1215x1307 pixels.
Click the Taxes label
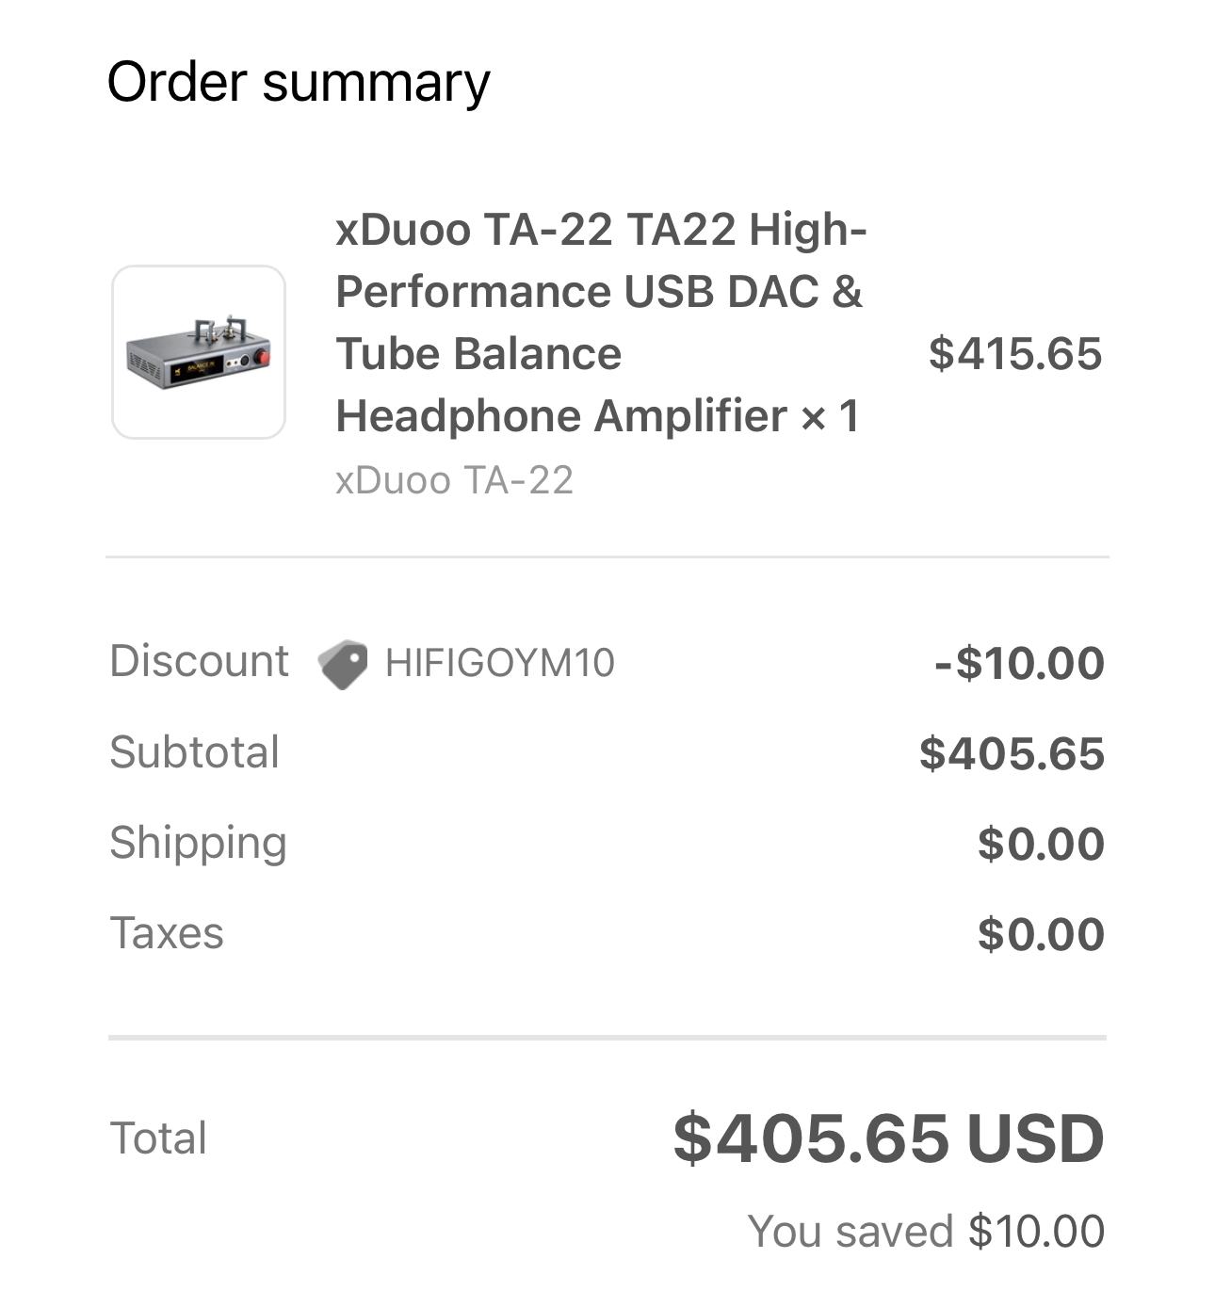click(x=167, y=933)
